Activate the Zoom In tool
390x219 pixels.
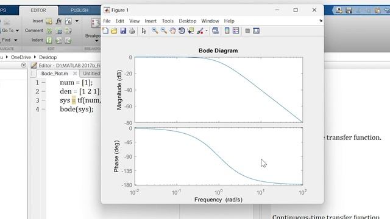point(155,31)
